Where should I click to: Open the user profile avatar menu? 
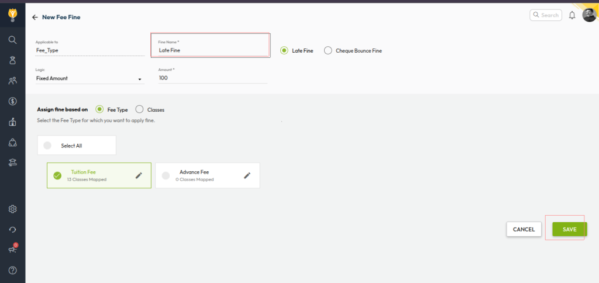point(589,15)
